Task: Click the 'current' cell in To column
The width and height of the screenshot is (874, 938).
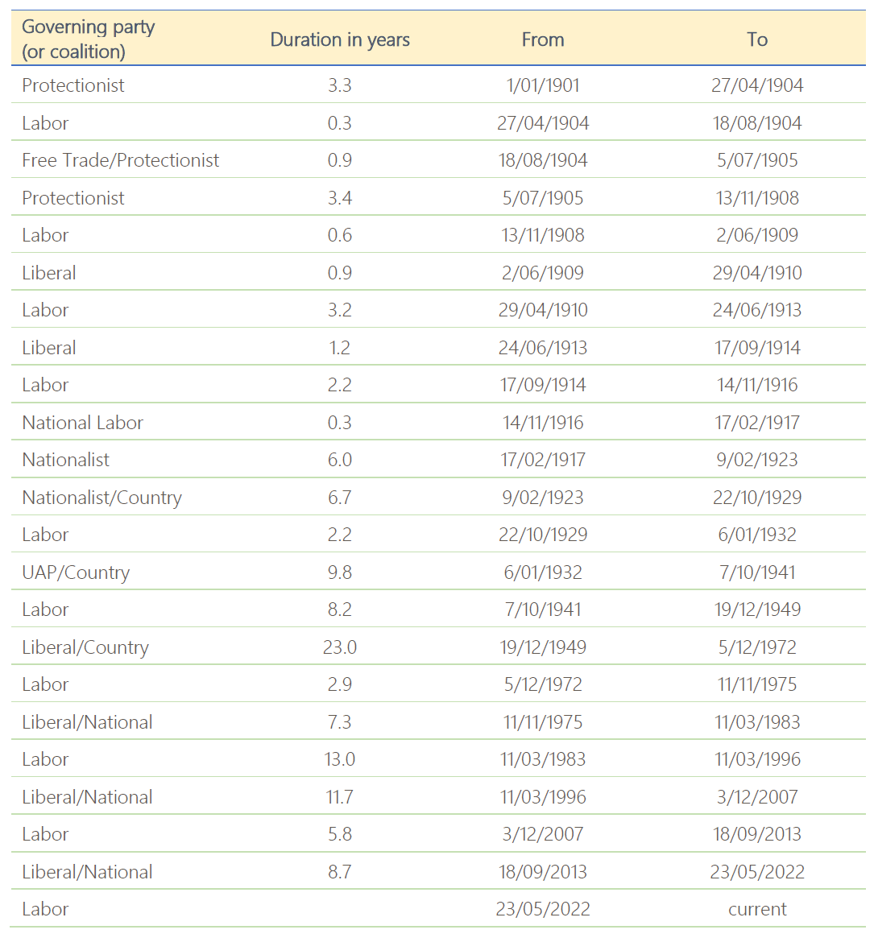Action: pyautogui.click(x=756, y=909)
